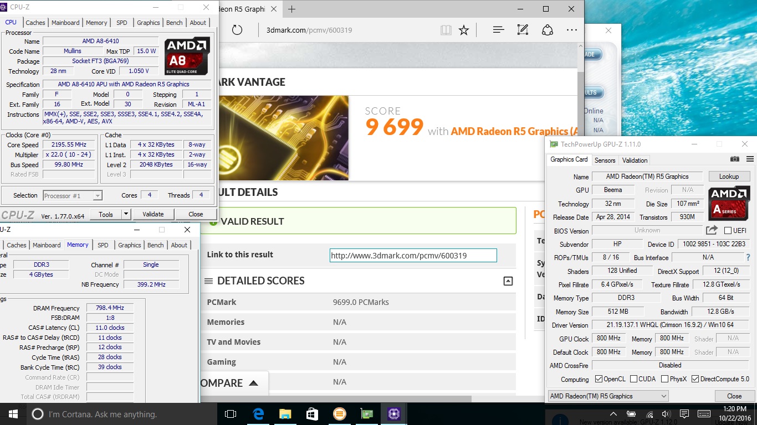Click Close button in GPU-Z
Screen dimensions: 757x425
pos(734,396)
